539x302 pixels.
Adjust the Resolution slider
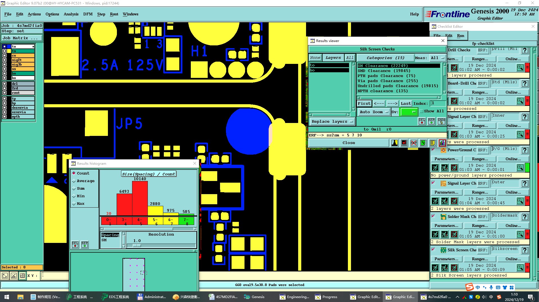[137, 246]
